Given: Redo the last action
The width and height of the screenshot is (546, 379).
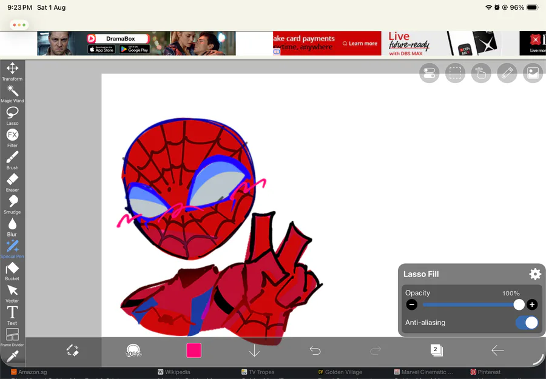Looking at the screenshot, I should coord(376,350).
